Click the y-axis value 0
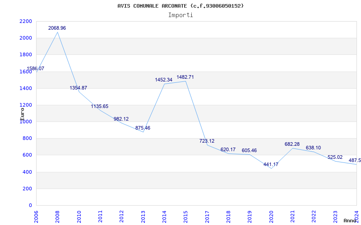The image size is (361, 225). (30, 206)
